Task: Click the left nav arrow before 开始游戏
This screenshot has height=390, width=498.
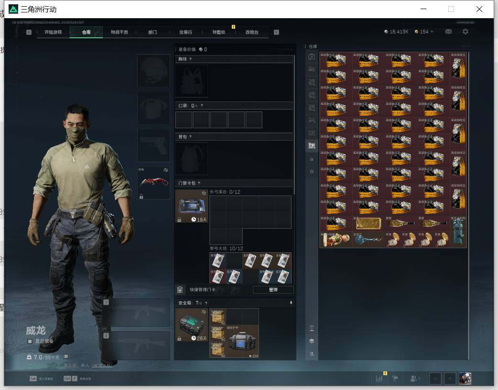Action: pos(29,32)
